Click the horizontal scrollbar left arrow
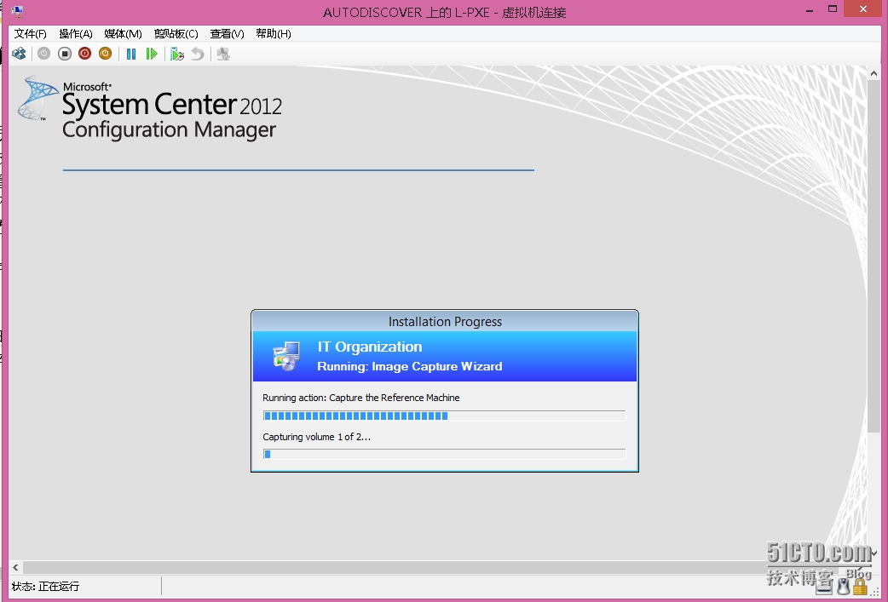This screenshot has width=888, height=602. (15, 567)
